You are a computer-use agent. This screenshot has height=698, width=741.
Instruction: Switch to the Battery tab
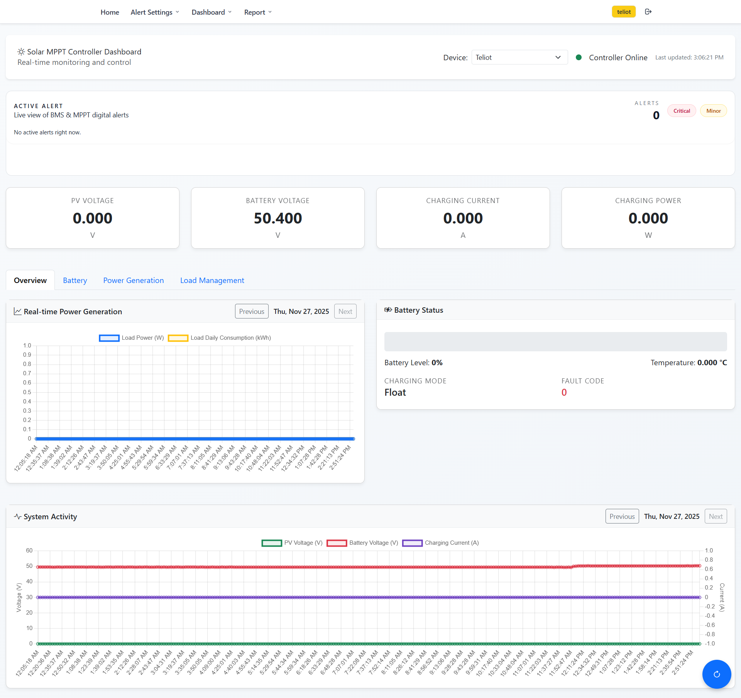[x=75, y=280]
